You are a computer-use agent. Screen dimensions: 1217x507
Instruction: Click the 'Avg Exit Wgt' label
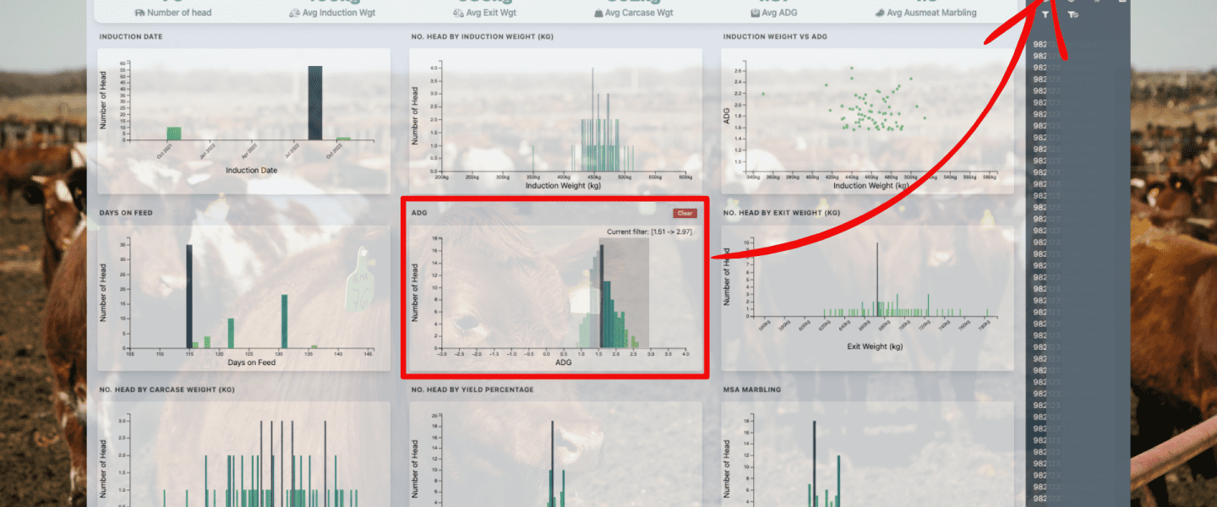(x=491, y=13)
